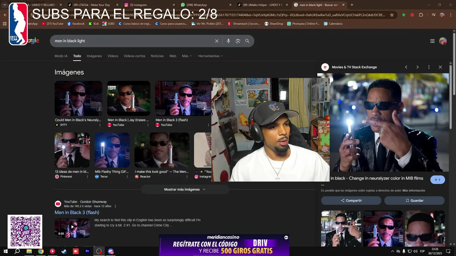Open the Calendario bookmark
Viewport: 456px width, 256px height.
pos(333,24)
